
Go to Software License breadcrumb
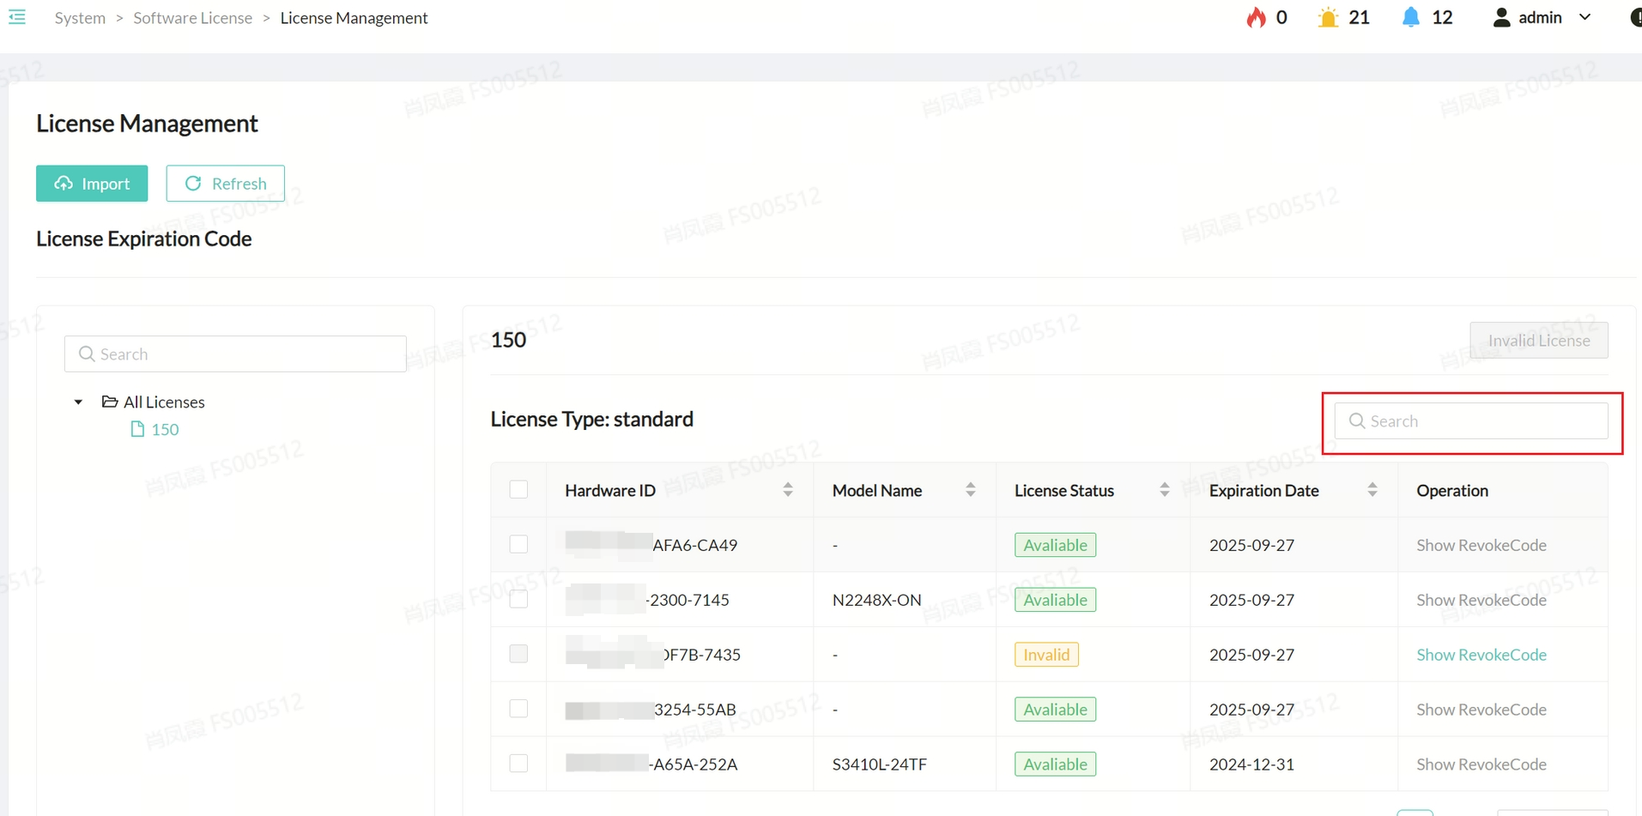click(192, 18)
